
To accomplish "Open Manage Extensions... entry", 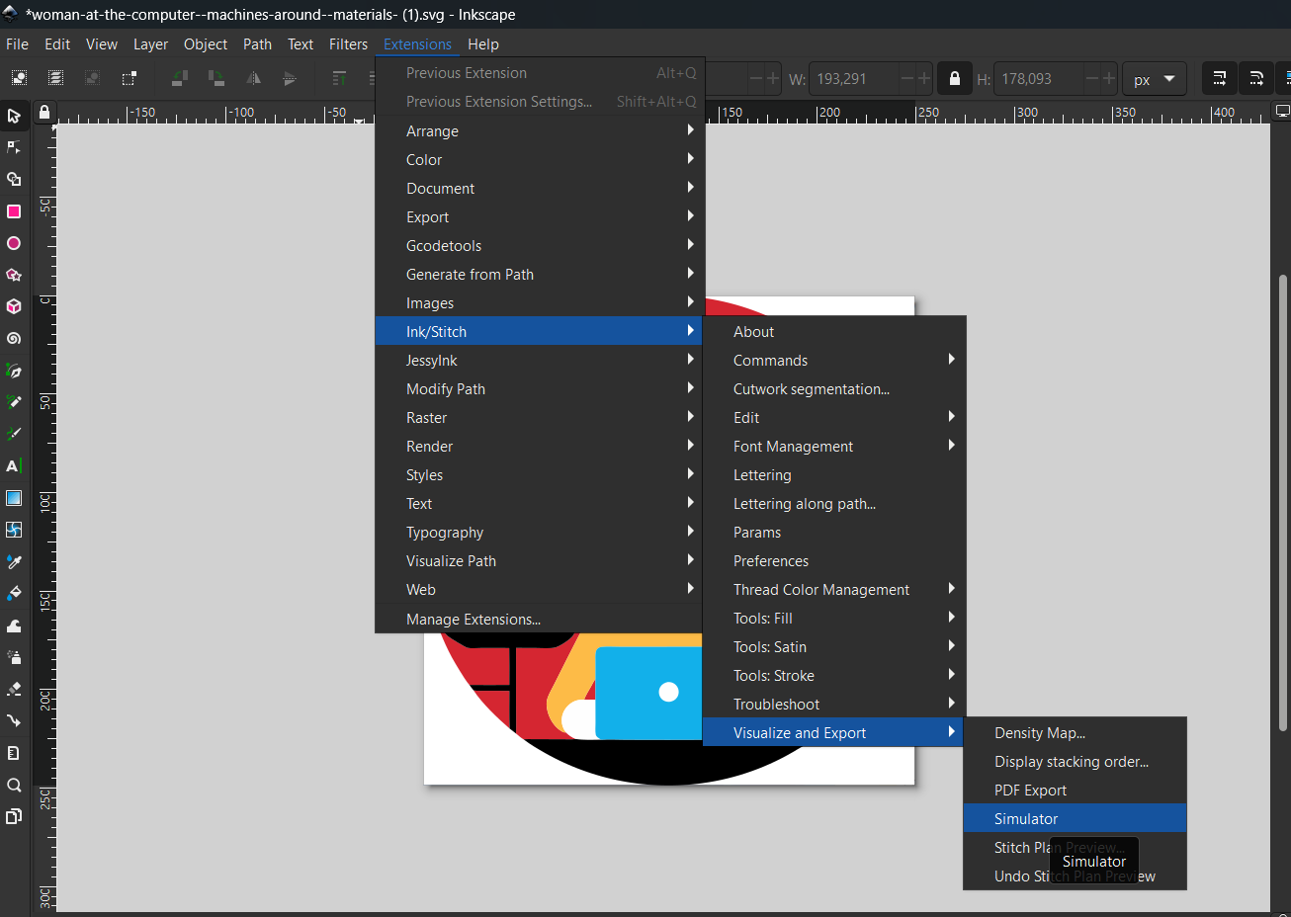I will (540, 619).
